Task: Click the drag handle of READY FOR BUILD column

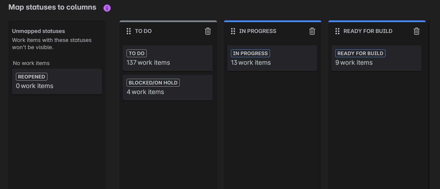Action: click(x=337, y=31)
